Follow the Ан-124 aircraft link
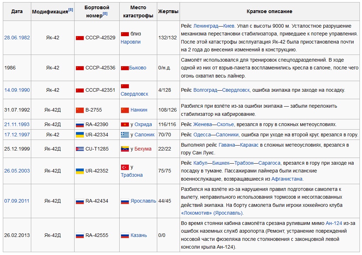The image size is (362, 255). click(x=334, y=223)
